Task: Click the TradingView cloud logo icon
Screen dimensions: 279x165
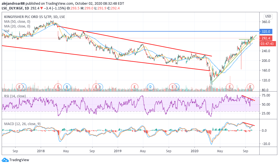Action: tap(5, 160)
